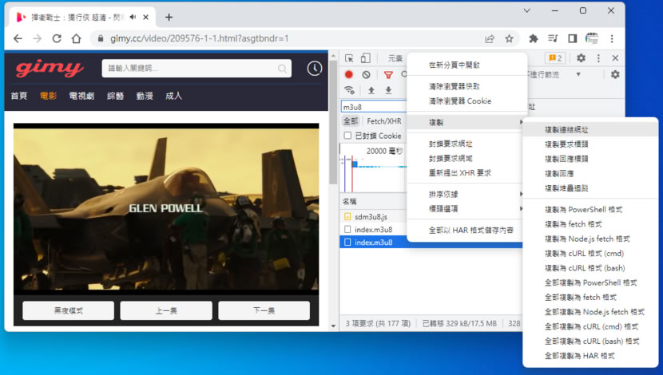Viewport: 663px width, 375px height.
Task: Expand the 複製 submenu
Action: tap(466, 122)
